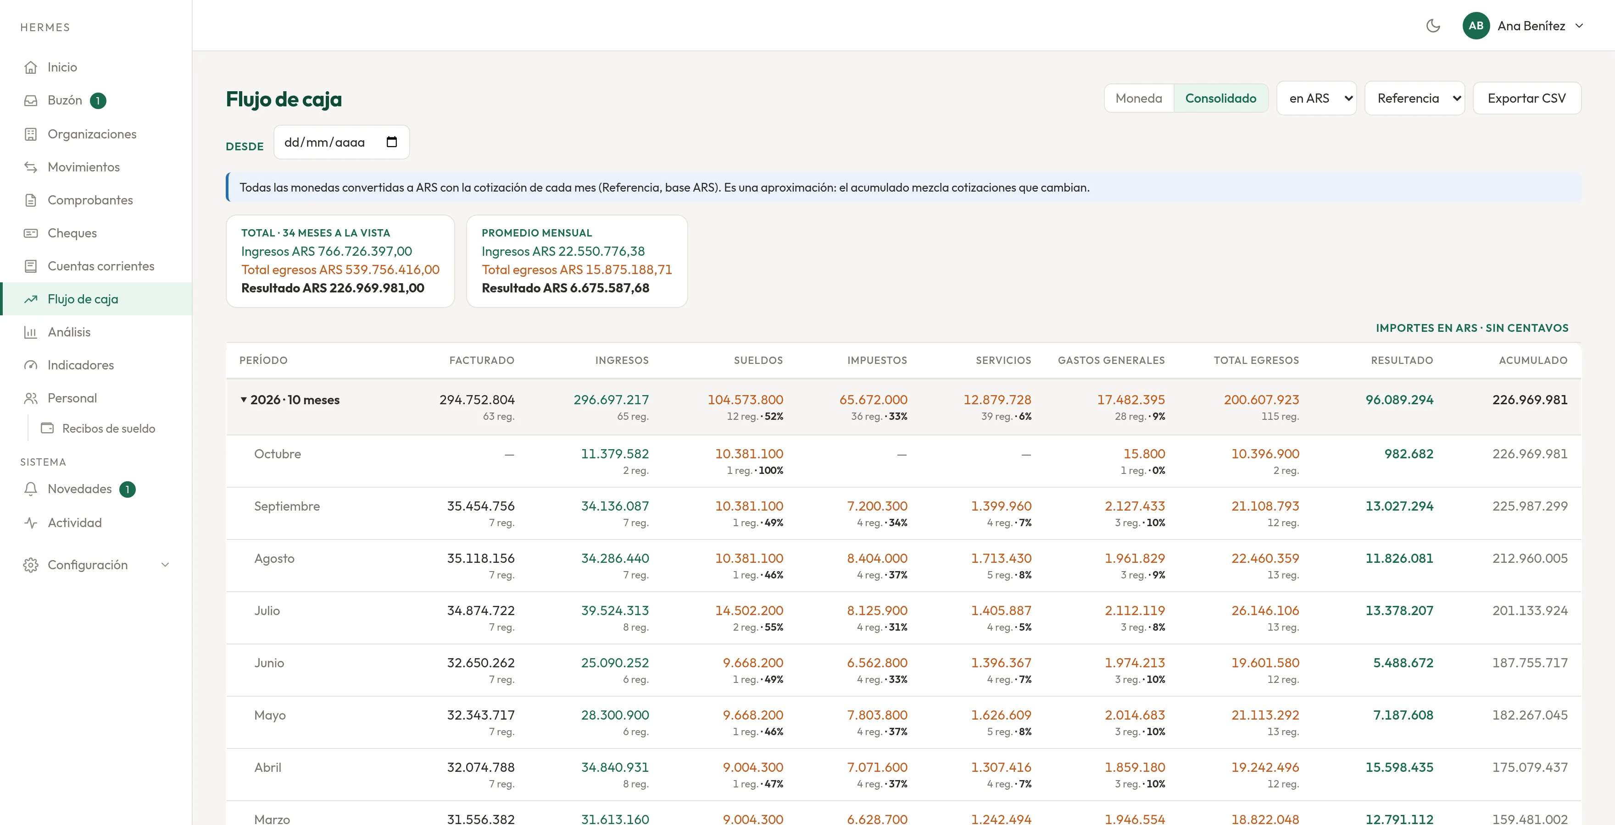The width and height of the screenshot is (1615, 825).
Task: Click the Exportar CSV button
Action: point(1526,99)
